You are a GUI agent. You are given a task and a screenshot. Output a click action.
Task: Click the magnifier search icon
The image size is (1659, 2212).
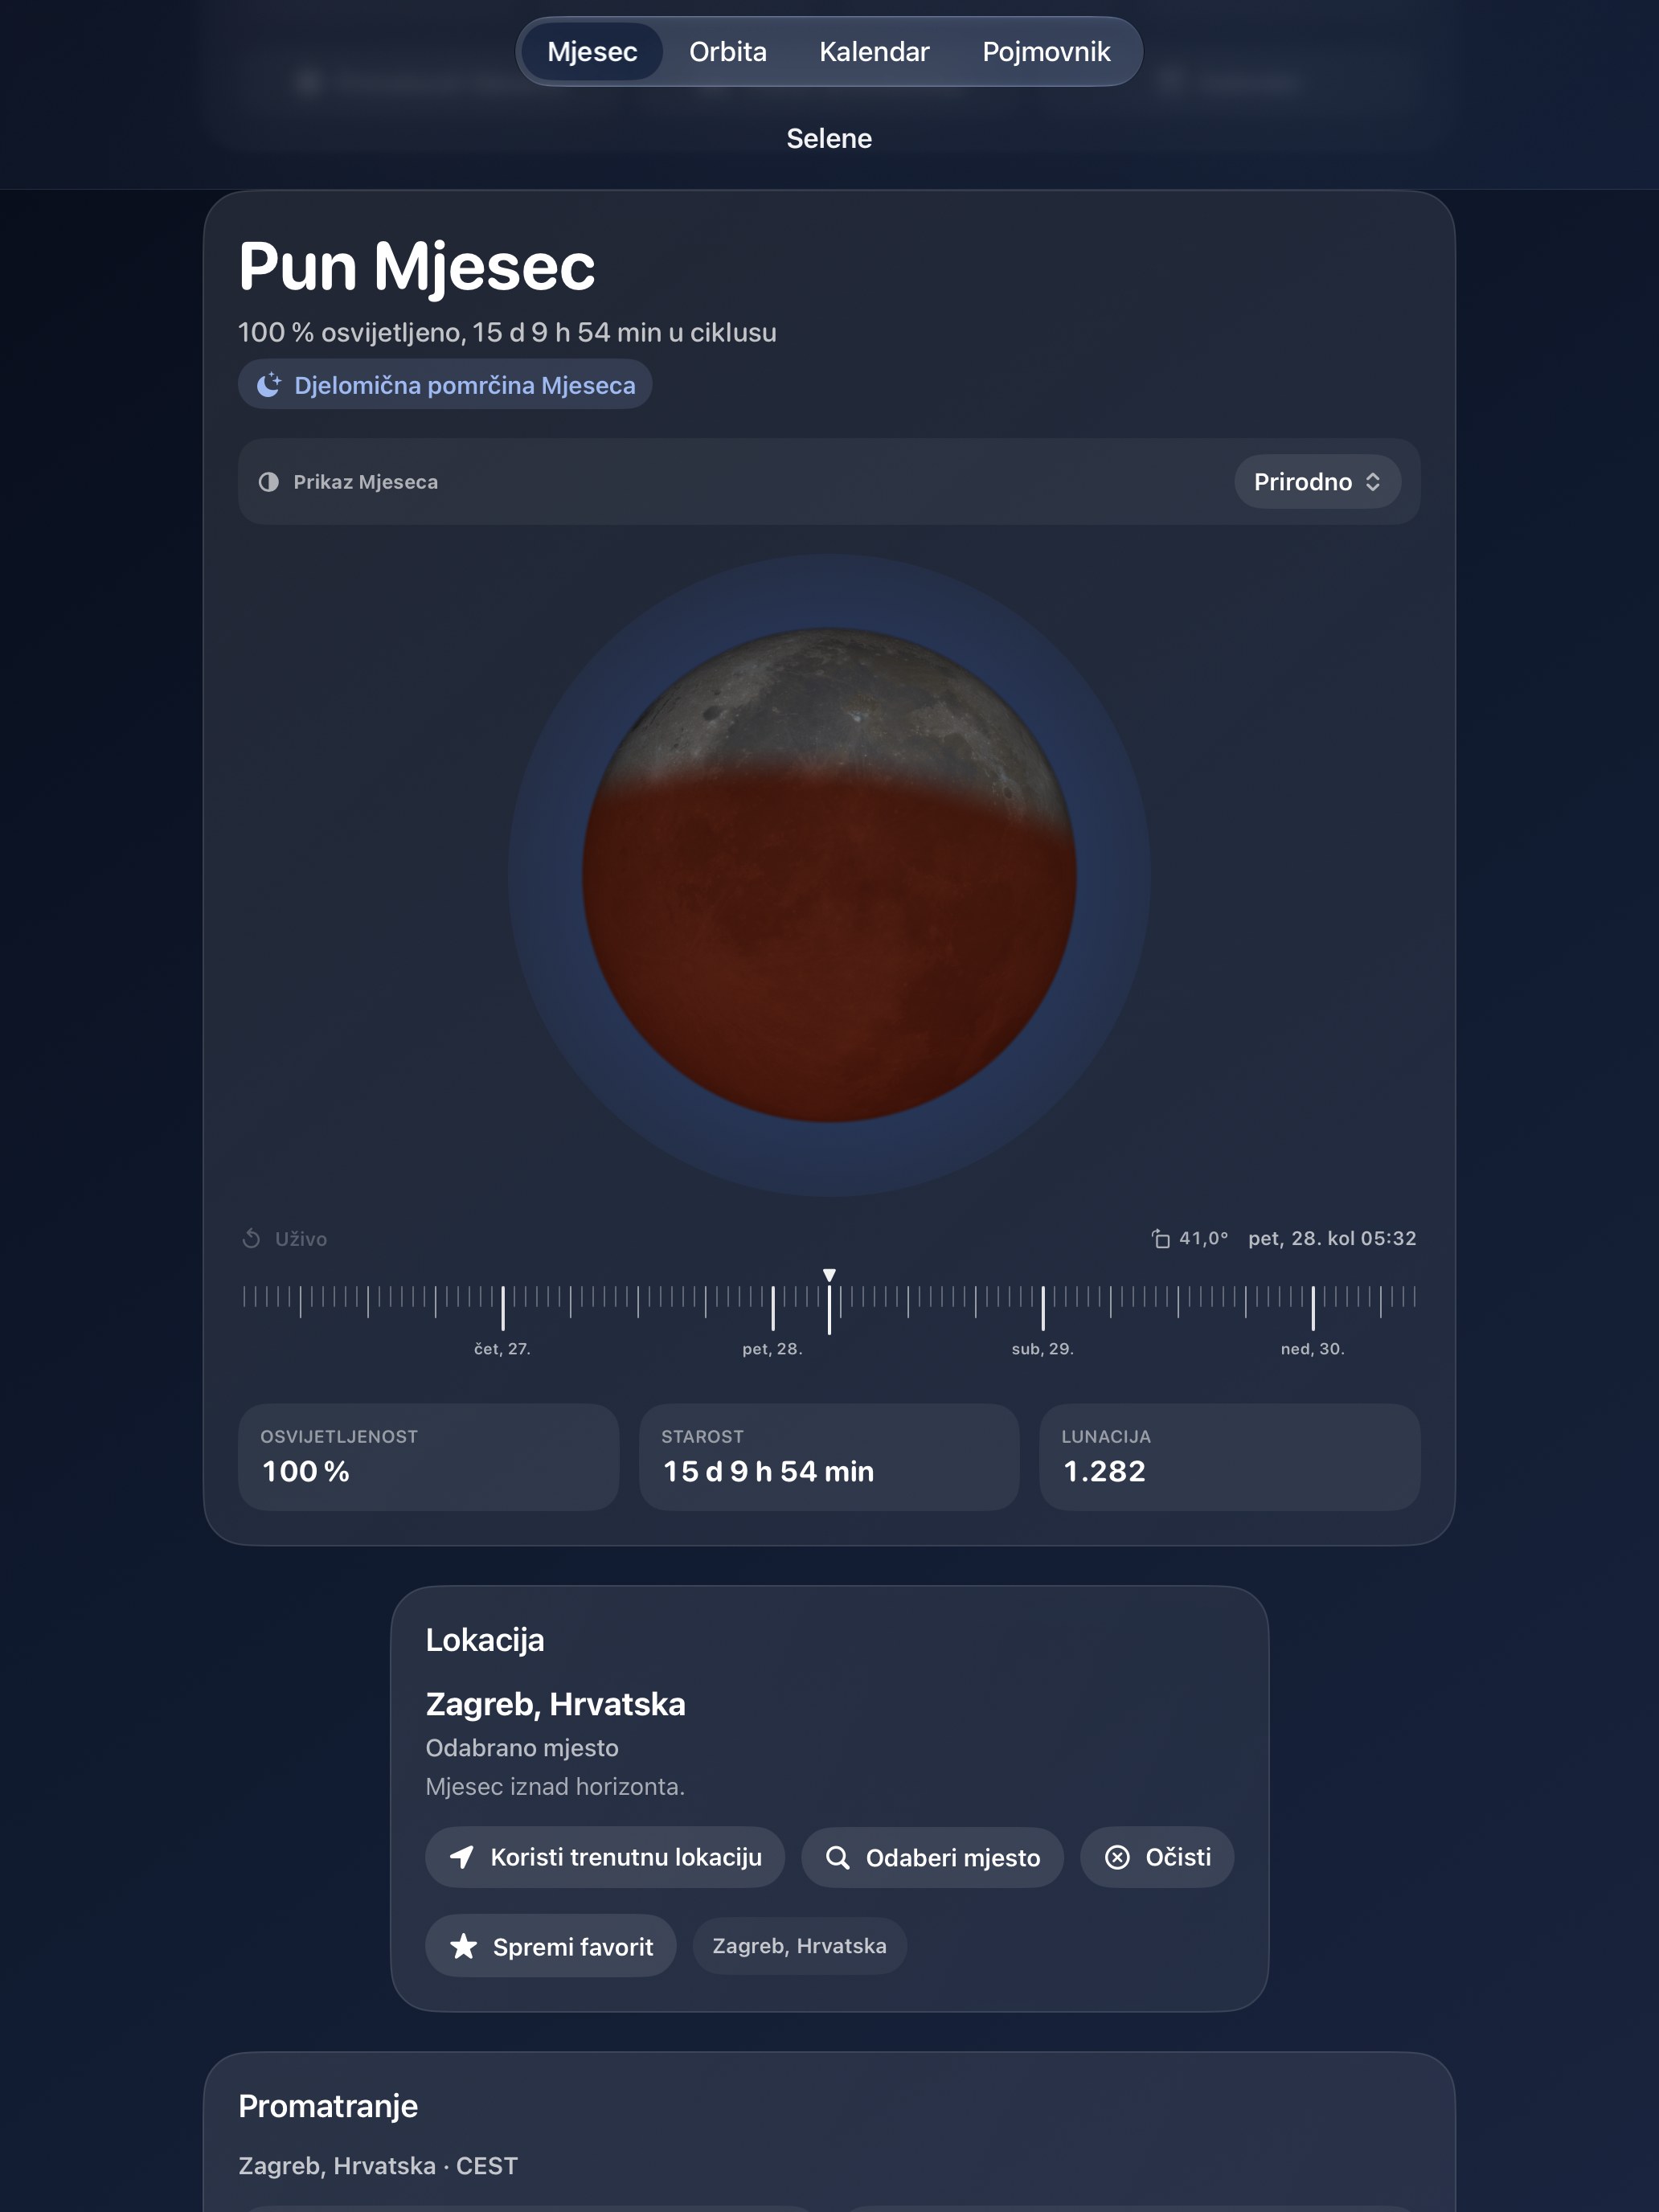pos(837,1857)
